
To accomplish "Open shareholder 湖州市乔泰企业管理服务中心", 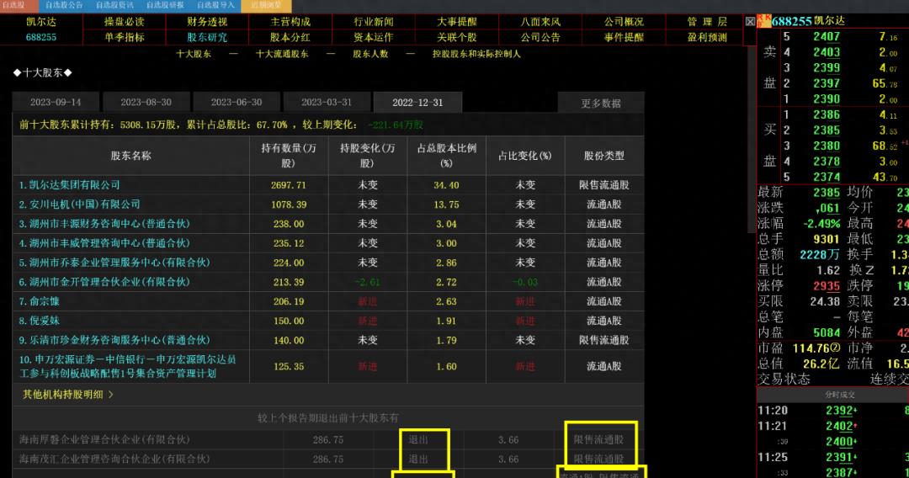I will click(x=114, y=263).
